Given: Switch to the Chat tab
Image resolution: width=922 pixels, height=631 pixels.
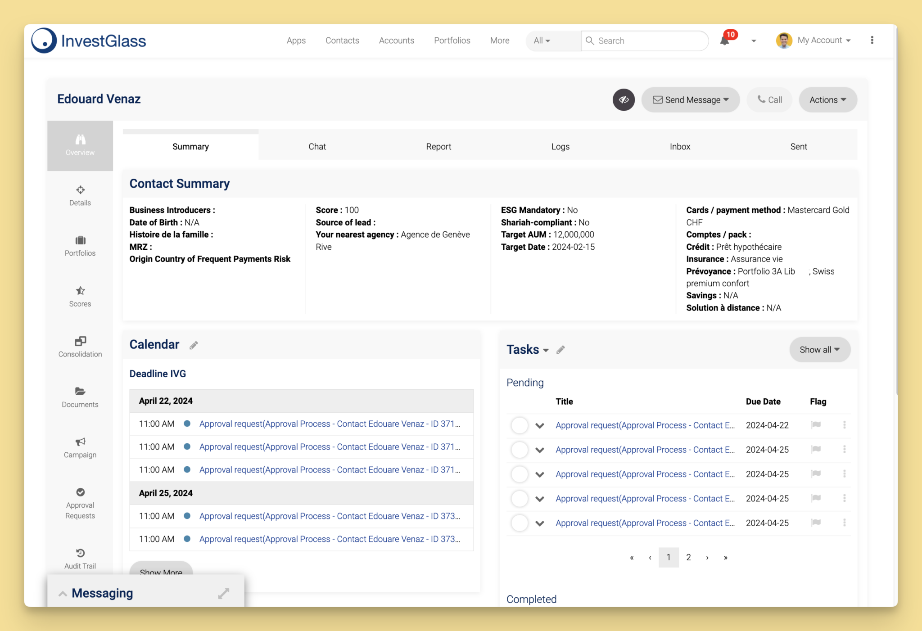Looking at the screenshot, I should coord(318,146).
